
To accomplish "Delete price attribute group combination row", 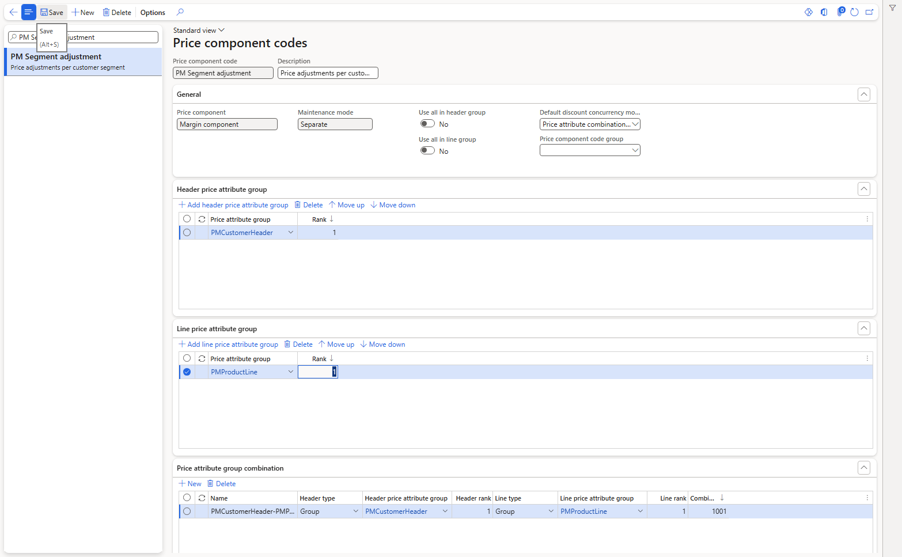I will (x=222, y=484).
